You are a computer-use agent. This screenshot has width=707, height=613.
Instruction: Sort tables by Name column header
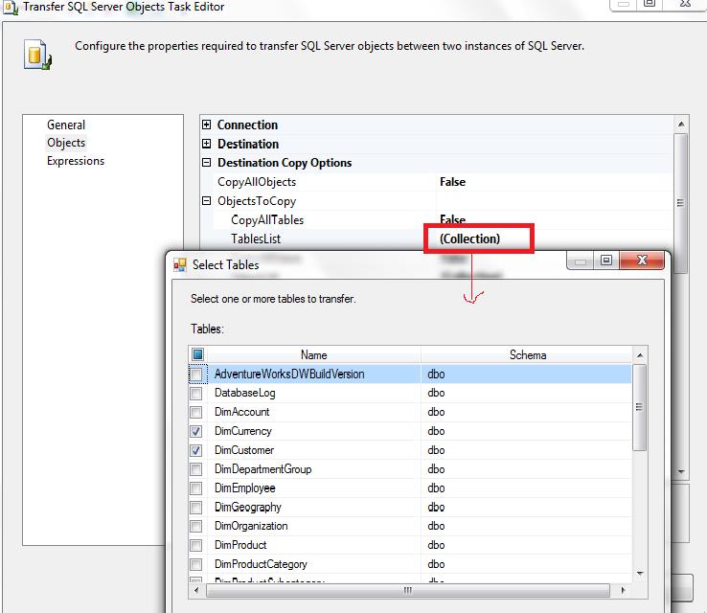coord(313,355)
